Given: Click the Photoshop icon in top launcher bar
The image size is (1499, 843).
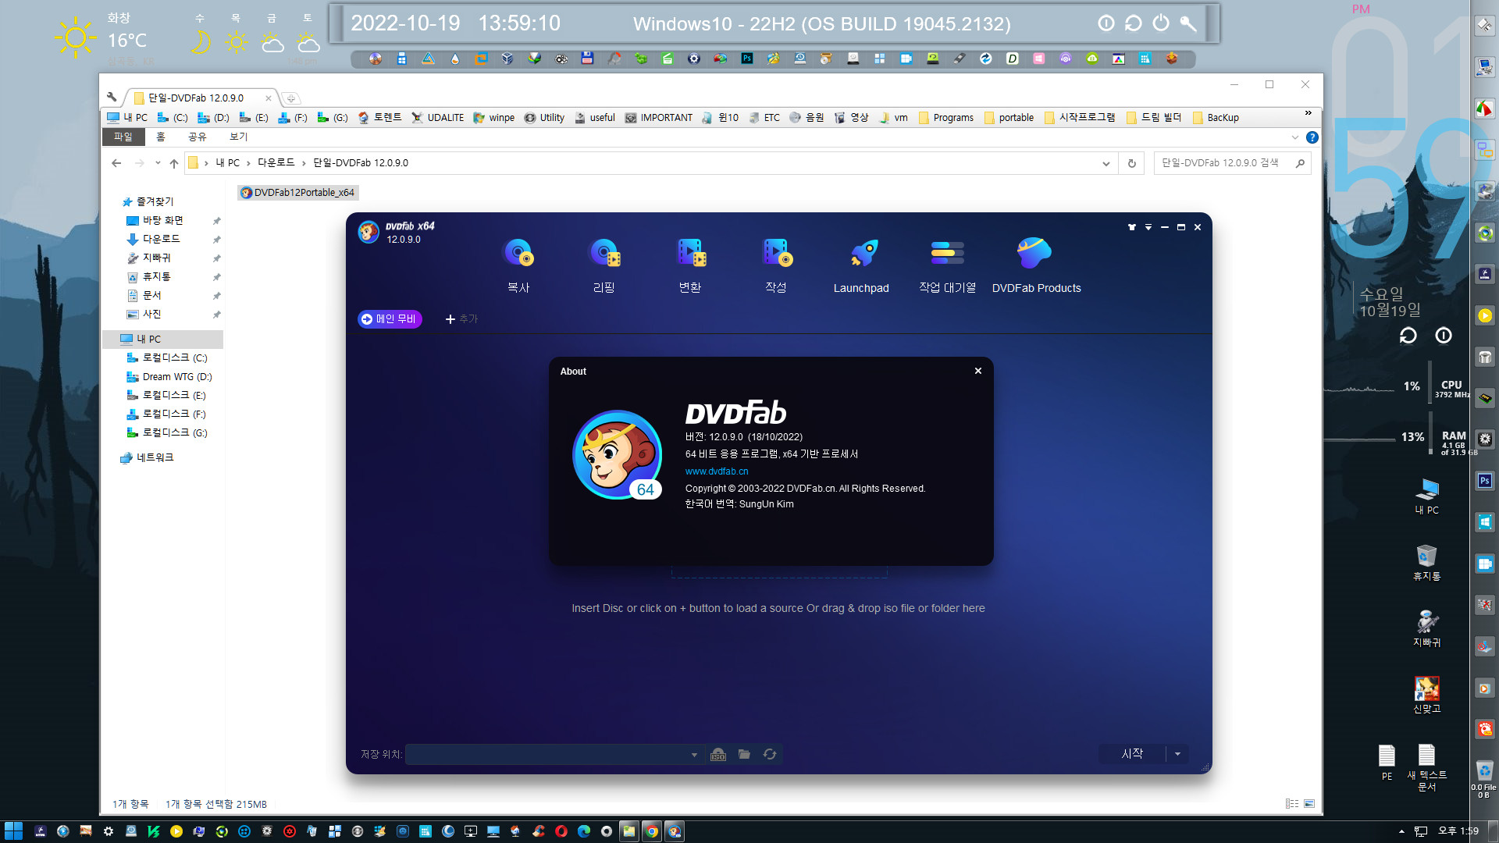Looking at the screenshot, I should [x=747, y=59].
